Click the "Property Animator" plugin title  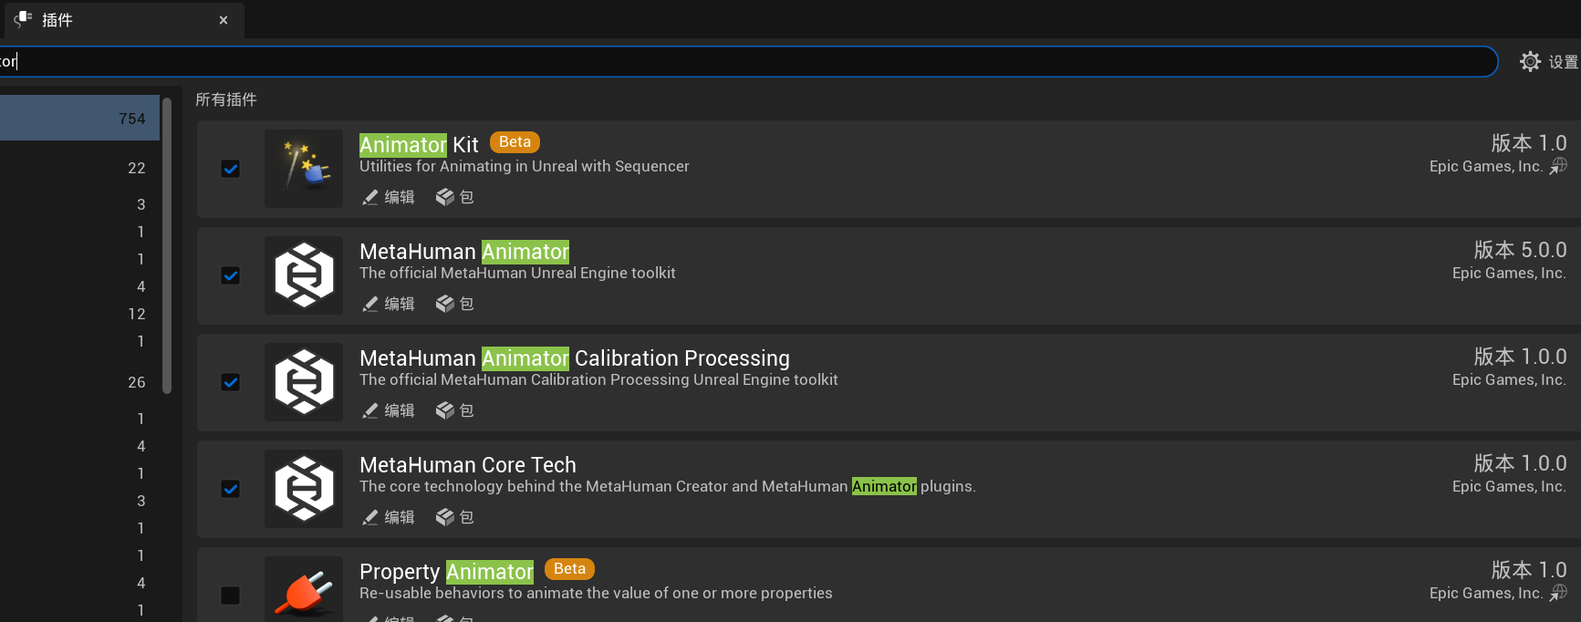tap(446, 572)
